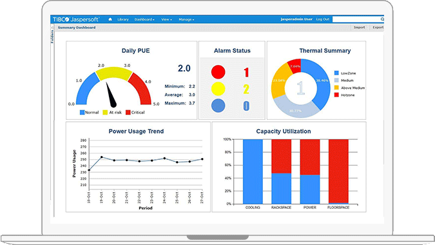Image resolution: width=435 pixels, height=245 pixels.
Task: Click the 30.77% Medium donut slice
Action: tap(295, 110)
